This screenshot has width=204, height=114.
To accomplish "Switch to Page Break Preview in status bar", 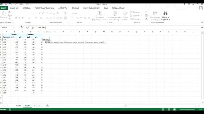I will pyautogui.click(x=174, y=110).
